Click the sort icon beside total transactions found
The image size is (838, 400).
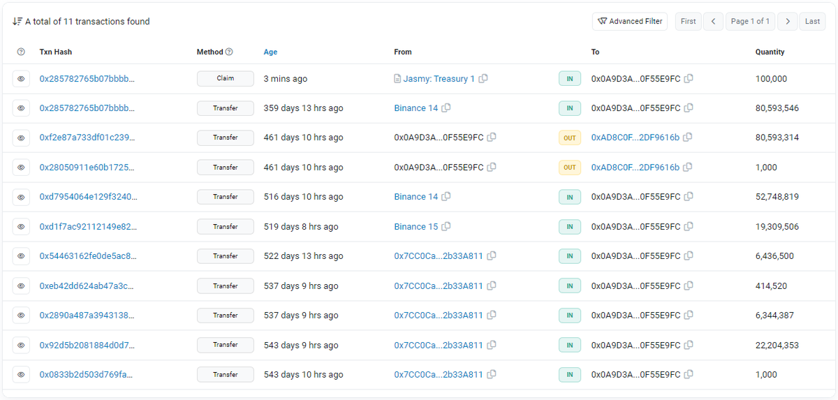tap(17, 22)
